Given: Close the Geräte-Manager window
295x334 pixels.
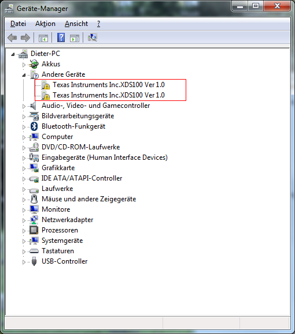Looking at the screenshot, I should pyautogui.click(x=277, y=6).
